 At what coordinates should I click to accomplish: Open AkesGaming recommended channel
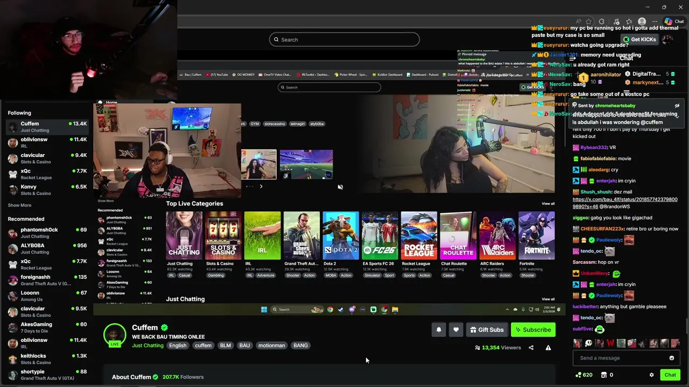pos(47,327)
